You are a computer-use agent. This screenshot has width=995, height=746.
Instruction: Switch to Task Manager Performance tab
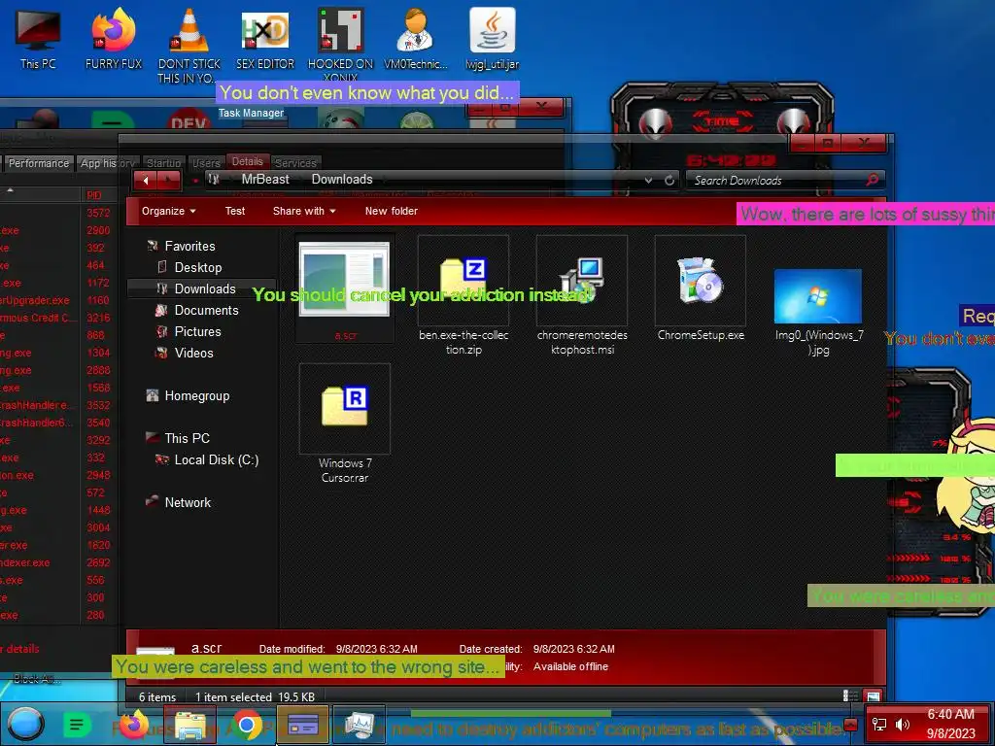pos(38,163)
